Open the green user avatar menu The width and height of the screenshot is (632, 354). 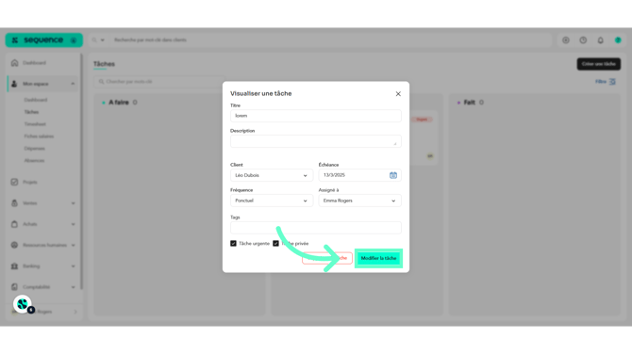click(x=618, y=40)
